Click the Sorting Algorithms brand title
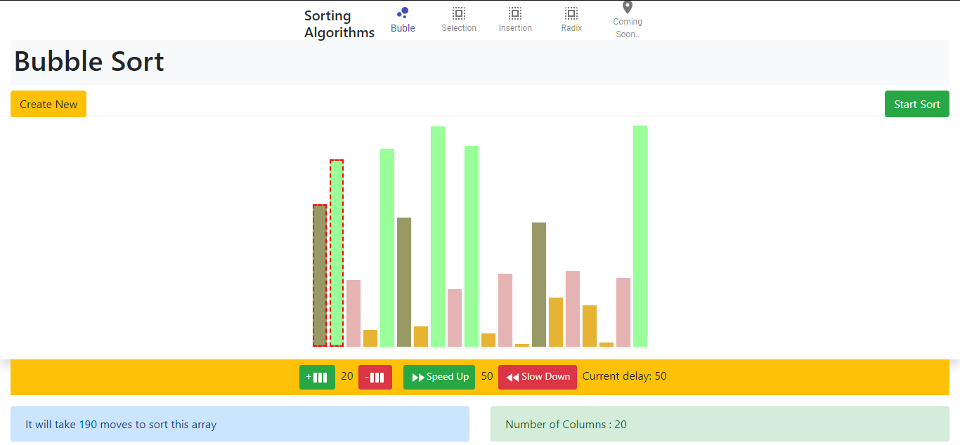 point(339,24)
